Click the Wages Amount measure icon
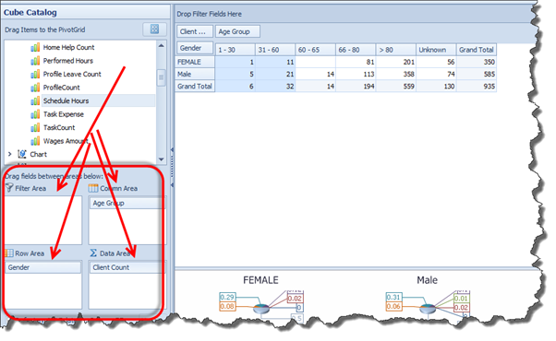Screen dimensions: 556x341 click(35, 141)
